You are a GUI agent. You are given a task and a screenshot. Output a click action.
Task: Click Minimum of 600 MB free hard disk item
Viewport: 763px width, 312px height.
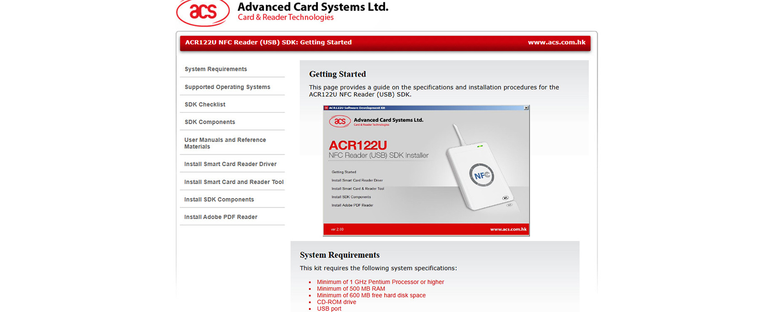click(371, 295)
